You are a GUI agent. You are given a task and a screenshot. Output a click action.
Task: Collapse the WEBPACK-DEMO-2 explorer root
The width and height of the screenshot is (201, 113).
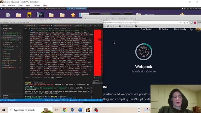coord(8,28)
